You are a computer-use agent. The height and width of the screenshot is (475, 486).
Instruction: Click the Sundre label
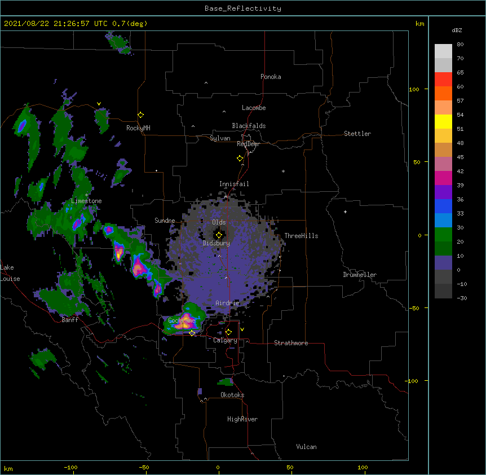(x=165, y=221)
